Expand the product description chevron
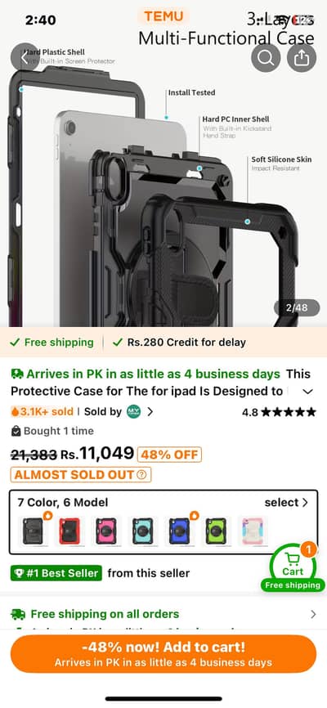This screenshot has width=327, height=708. click(307, 392)
